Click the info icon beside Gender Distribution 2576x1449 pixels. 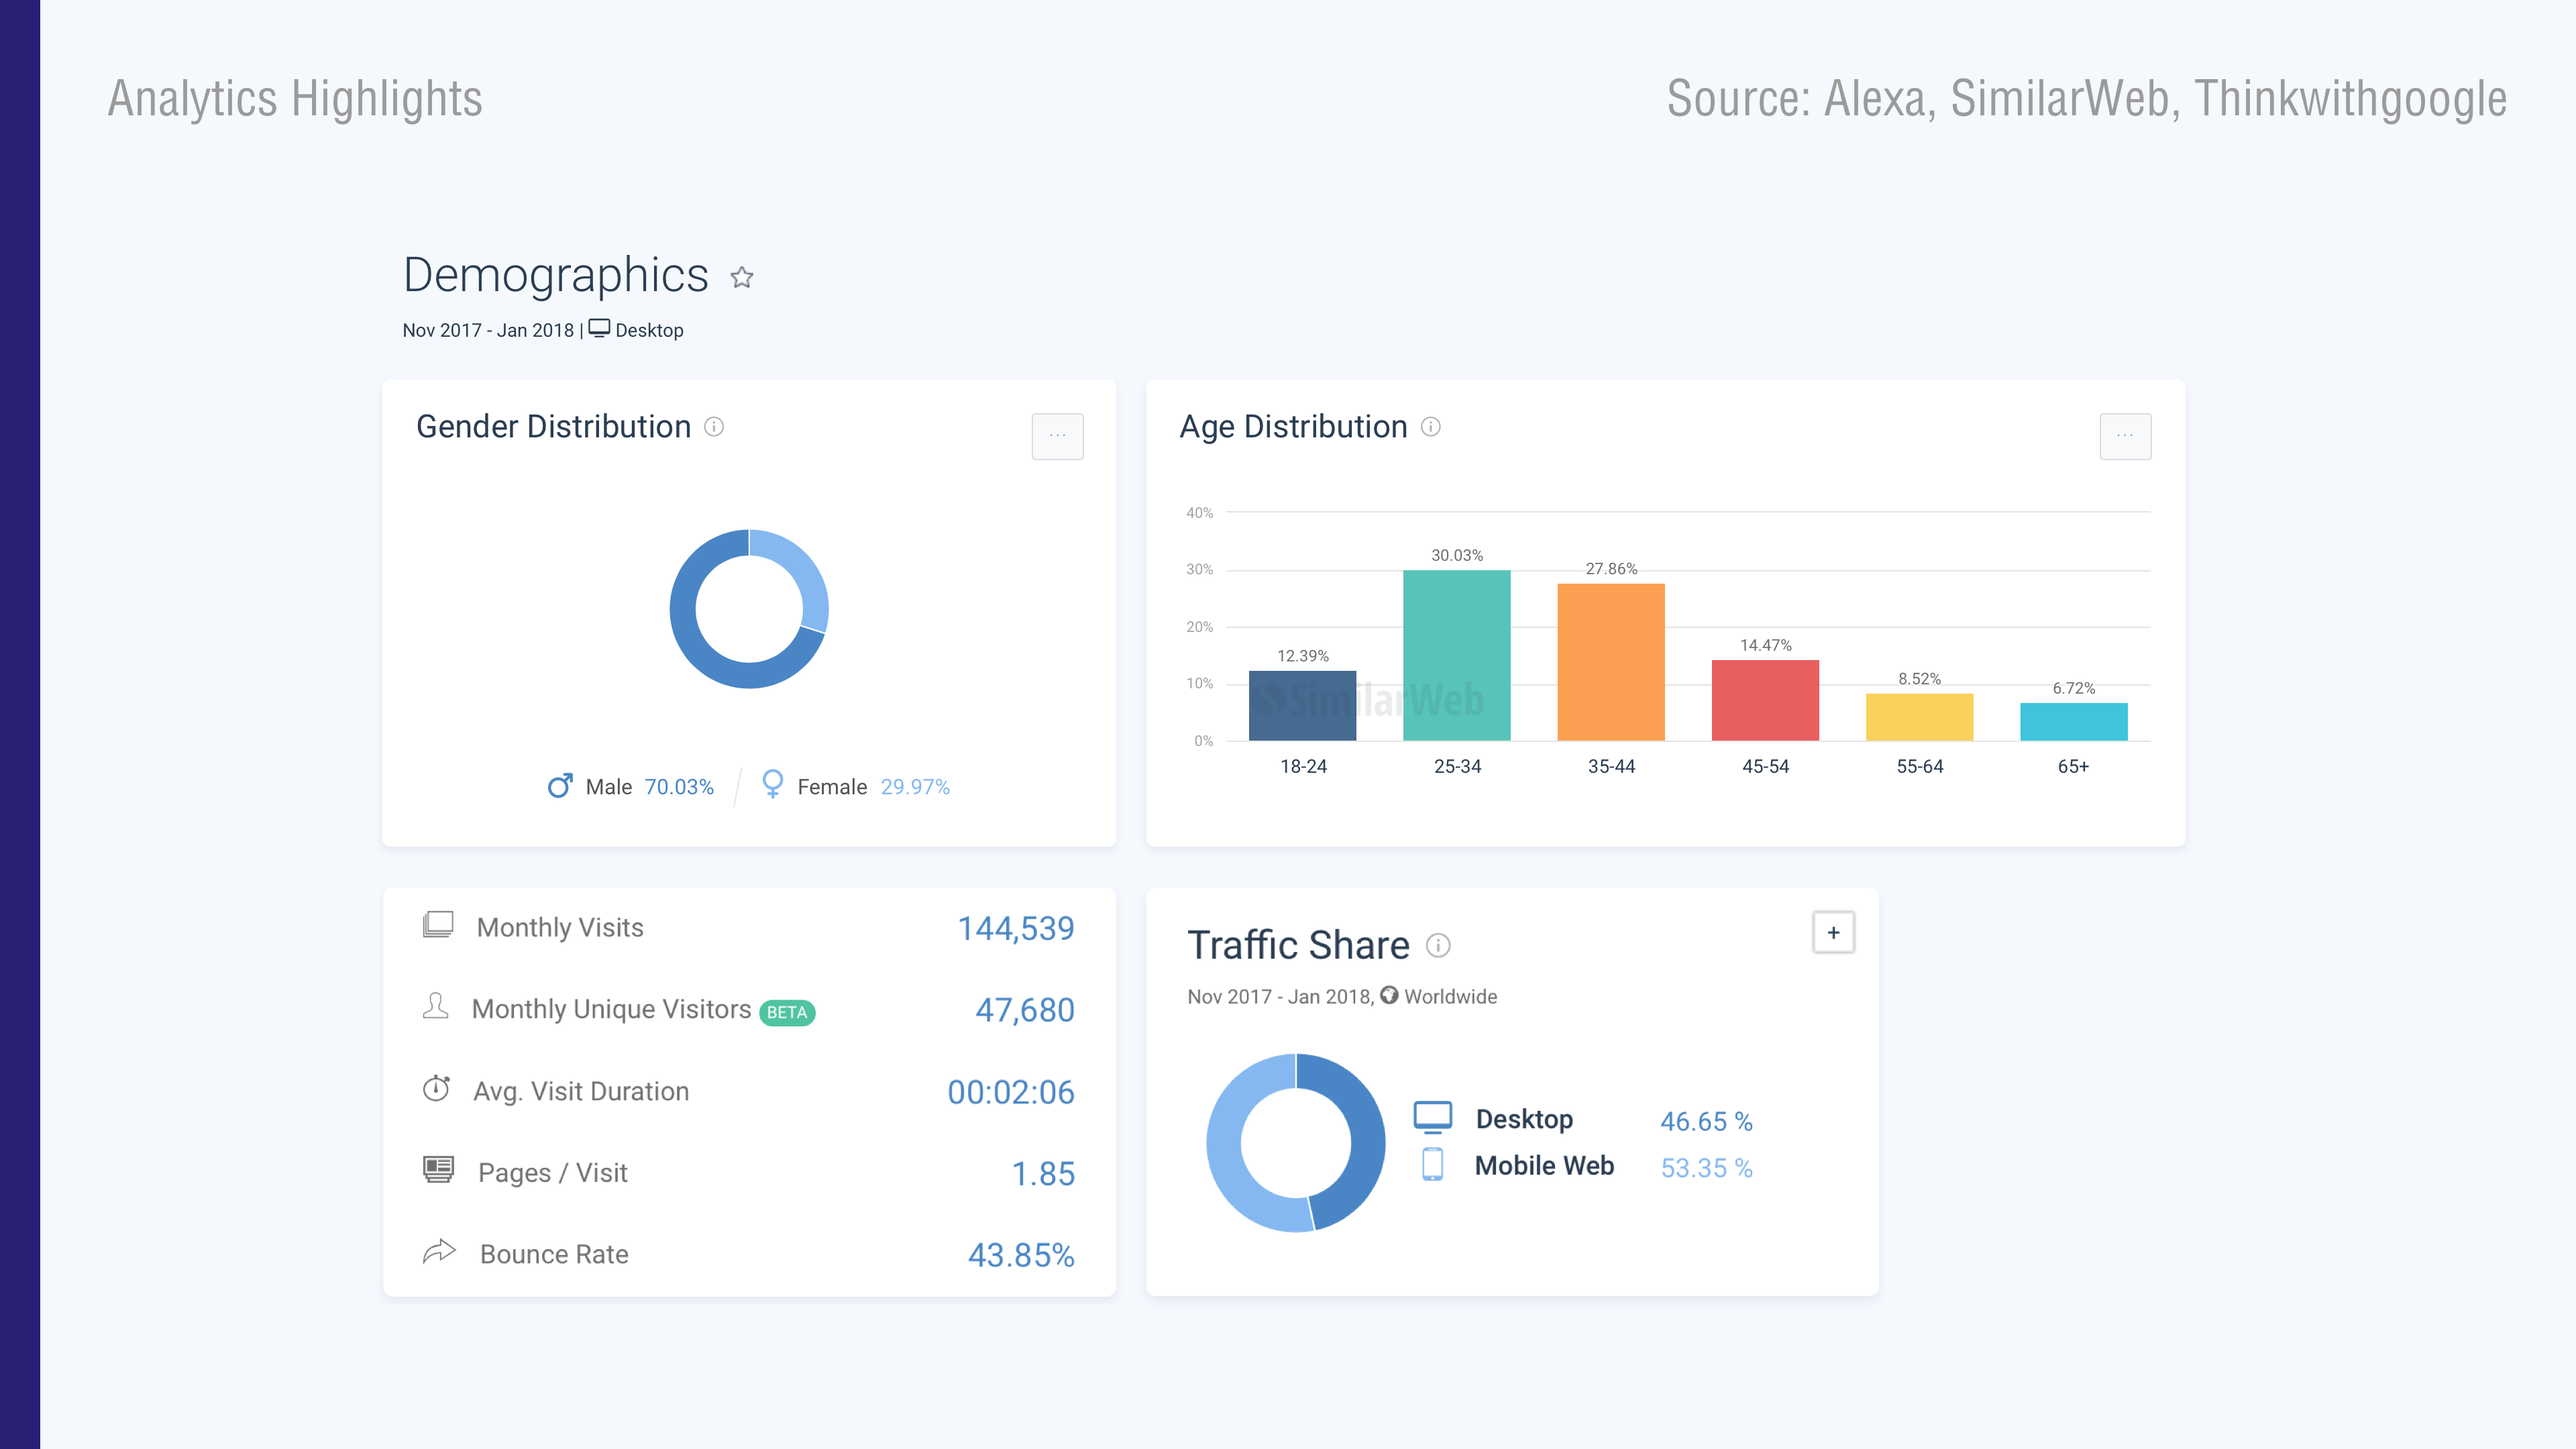714,427
